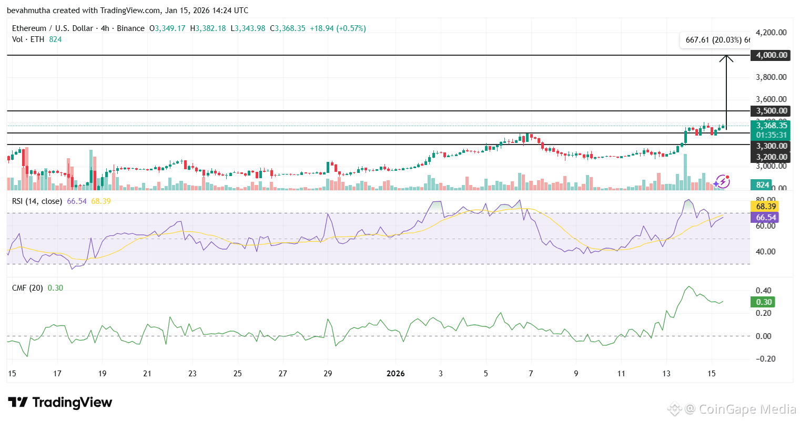Screen dimensions: 800x422
Task: Open the purple lightning AI indicator icon
Action: point(723,181)
